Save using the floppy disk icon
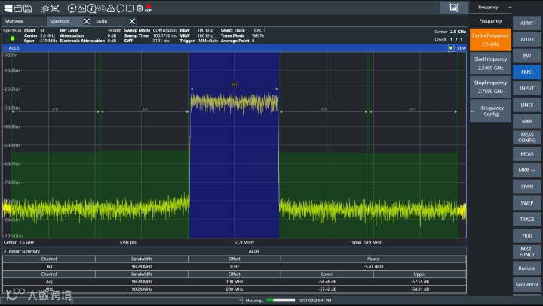The height and width of the screenshot is (306, 543). coord(27,8)
